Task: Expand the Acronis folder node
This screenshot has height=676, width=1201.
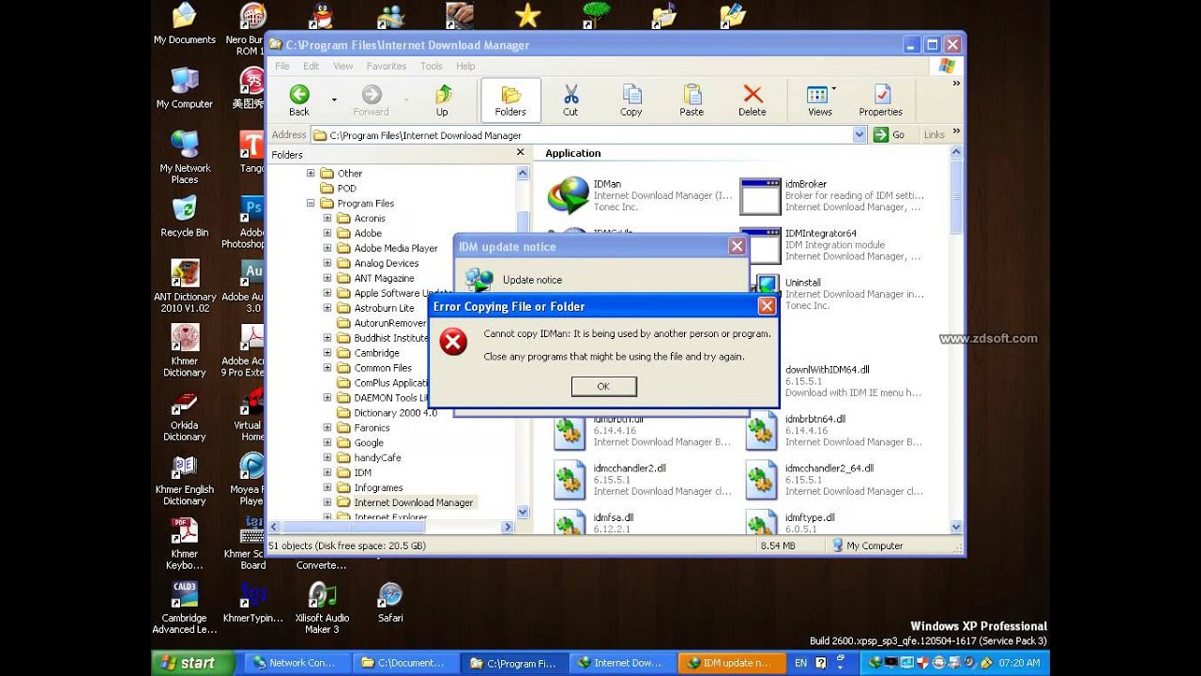Action: point(327,219)
